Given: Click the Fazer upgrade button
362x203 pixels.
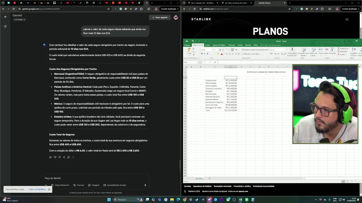Looking at the screenshot, I should coord(160,17).
